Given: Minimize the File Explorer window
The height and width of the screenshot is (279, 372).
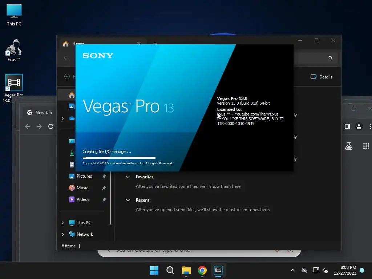Looking at the screenshot, I should coord(300,40).
